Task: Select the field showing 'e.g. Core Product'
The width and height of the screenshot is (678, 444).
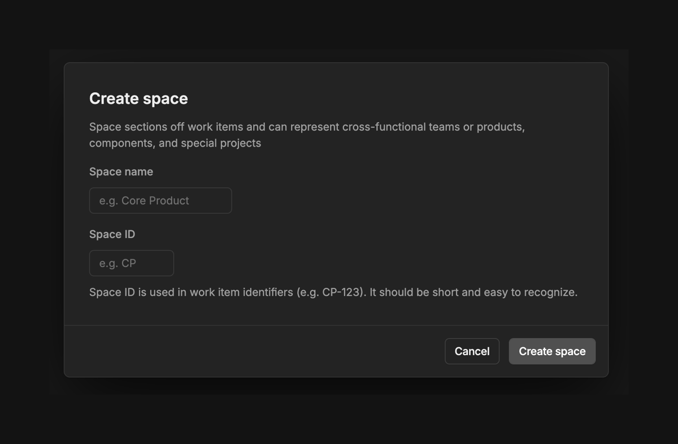Action: (x=160, y=200)
